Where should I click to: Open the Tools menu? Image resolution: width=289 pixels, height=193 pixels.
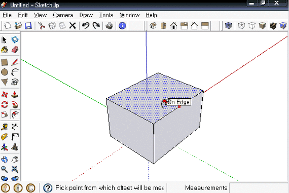click(x=106, y=15)
